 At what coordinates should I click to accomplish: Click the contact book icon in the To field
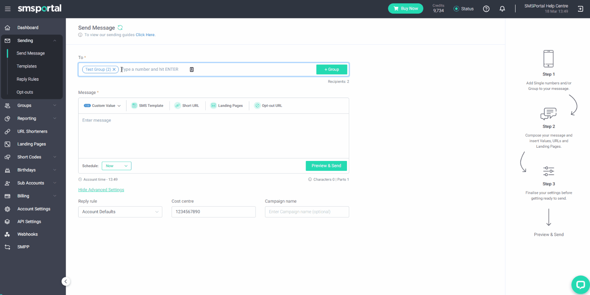tap(192, 70)
